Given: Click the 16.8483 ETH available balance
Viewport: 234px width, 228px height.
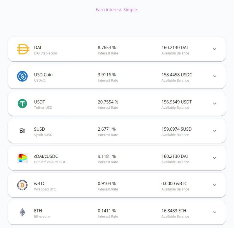Looking at the screenshot, I should 174,211.
